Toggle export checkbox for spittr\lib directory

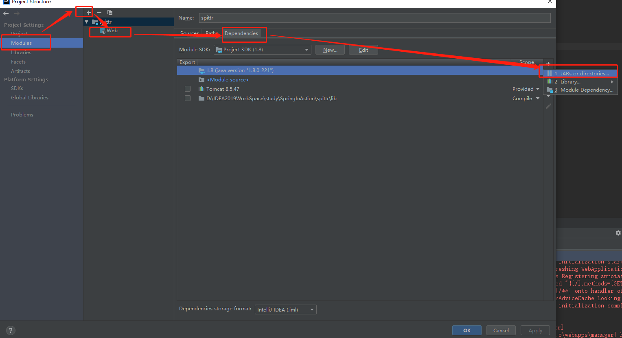tap(188, 98)
